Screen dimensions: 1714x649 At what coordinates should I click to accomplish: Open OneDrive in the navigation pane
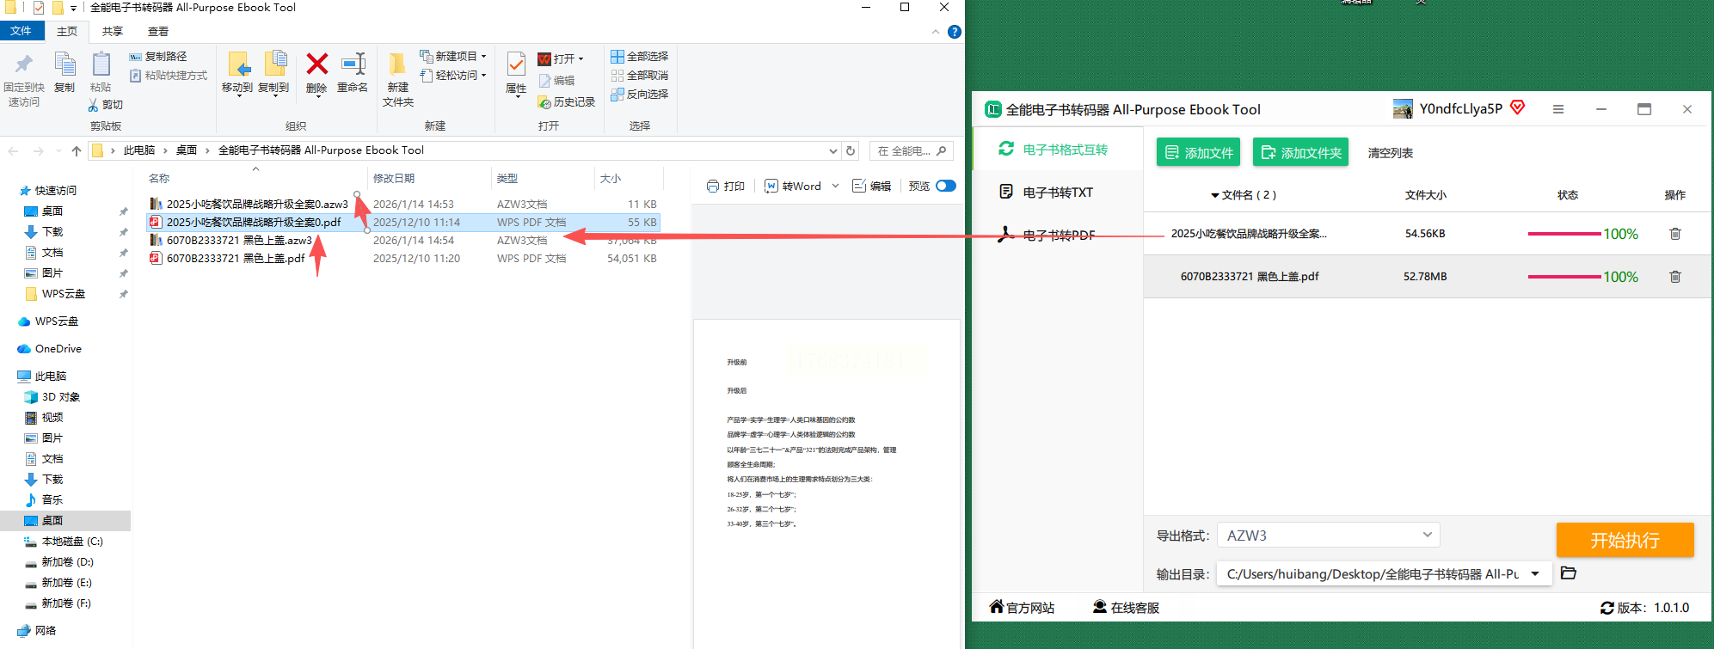(58, 349)
